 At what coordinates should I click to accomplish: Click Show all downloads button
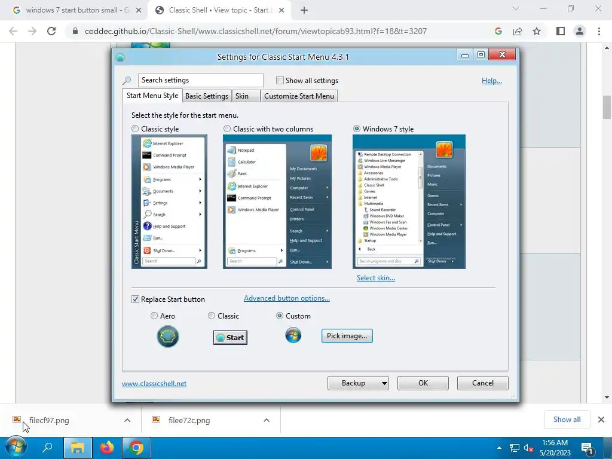coord(567,420)
